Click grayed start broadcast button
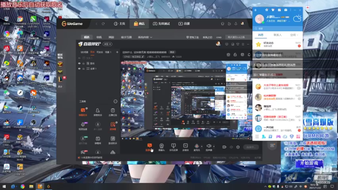The image size is (338, 190). pyautogui.click(x=251, y=147)
